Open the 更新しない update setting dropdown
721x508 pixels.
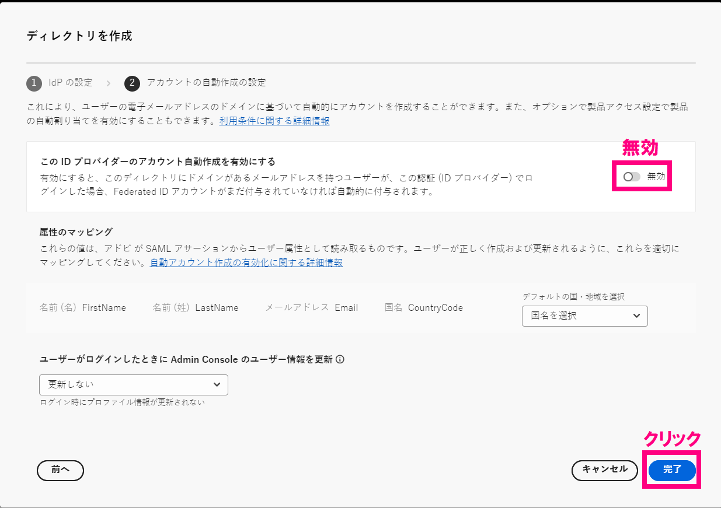134,385
